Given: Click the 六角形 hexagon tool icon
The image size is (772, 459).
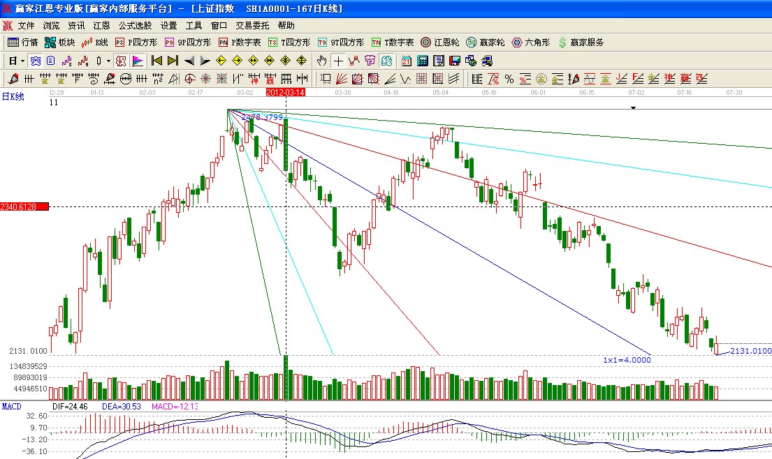Looking at the screenshot, I should pyautogui.click(x=530, y=43).
